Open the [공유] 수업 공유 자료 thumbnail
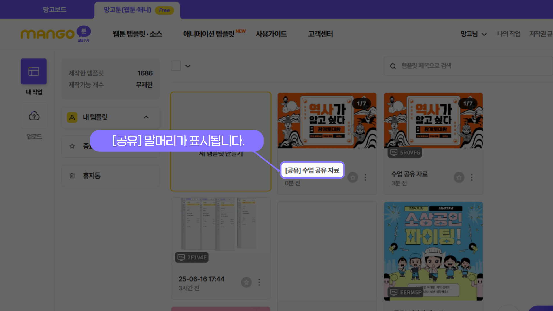 pyautogui.click(x=327, y=120)
